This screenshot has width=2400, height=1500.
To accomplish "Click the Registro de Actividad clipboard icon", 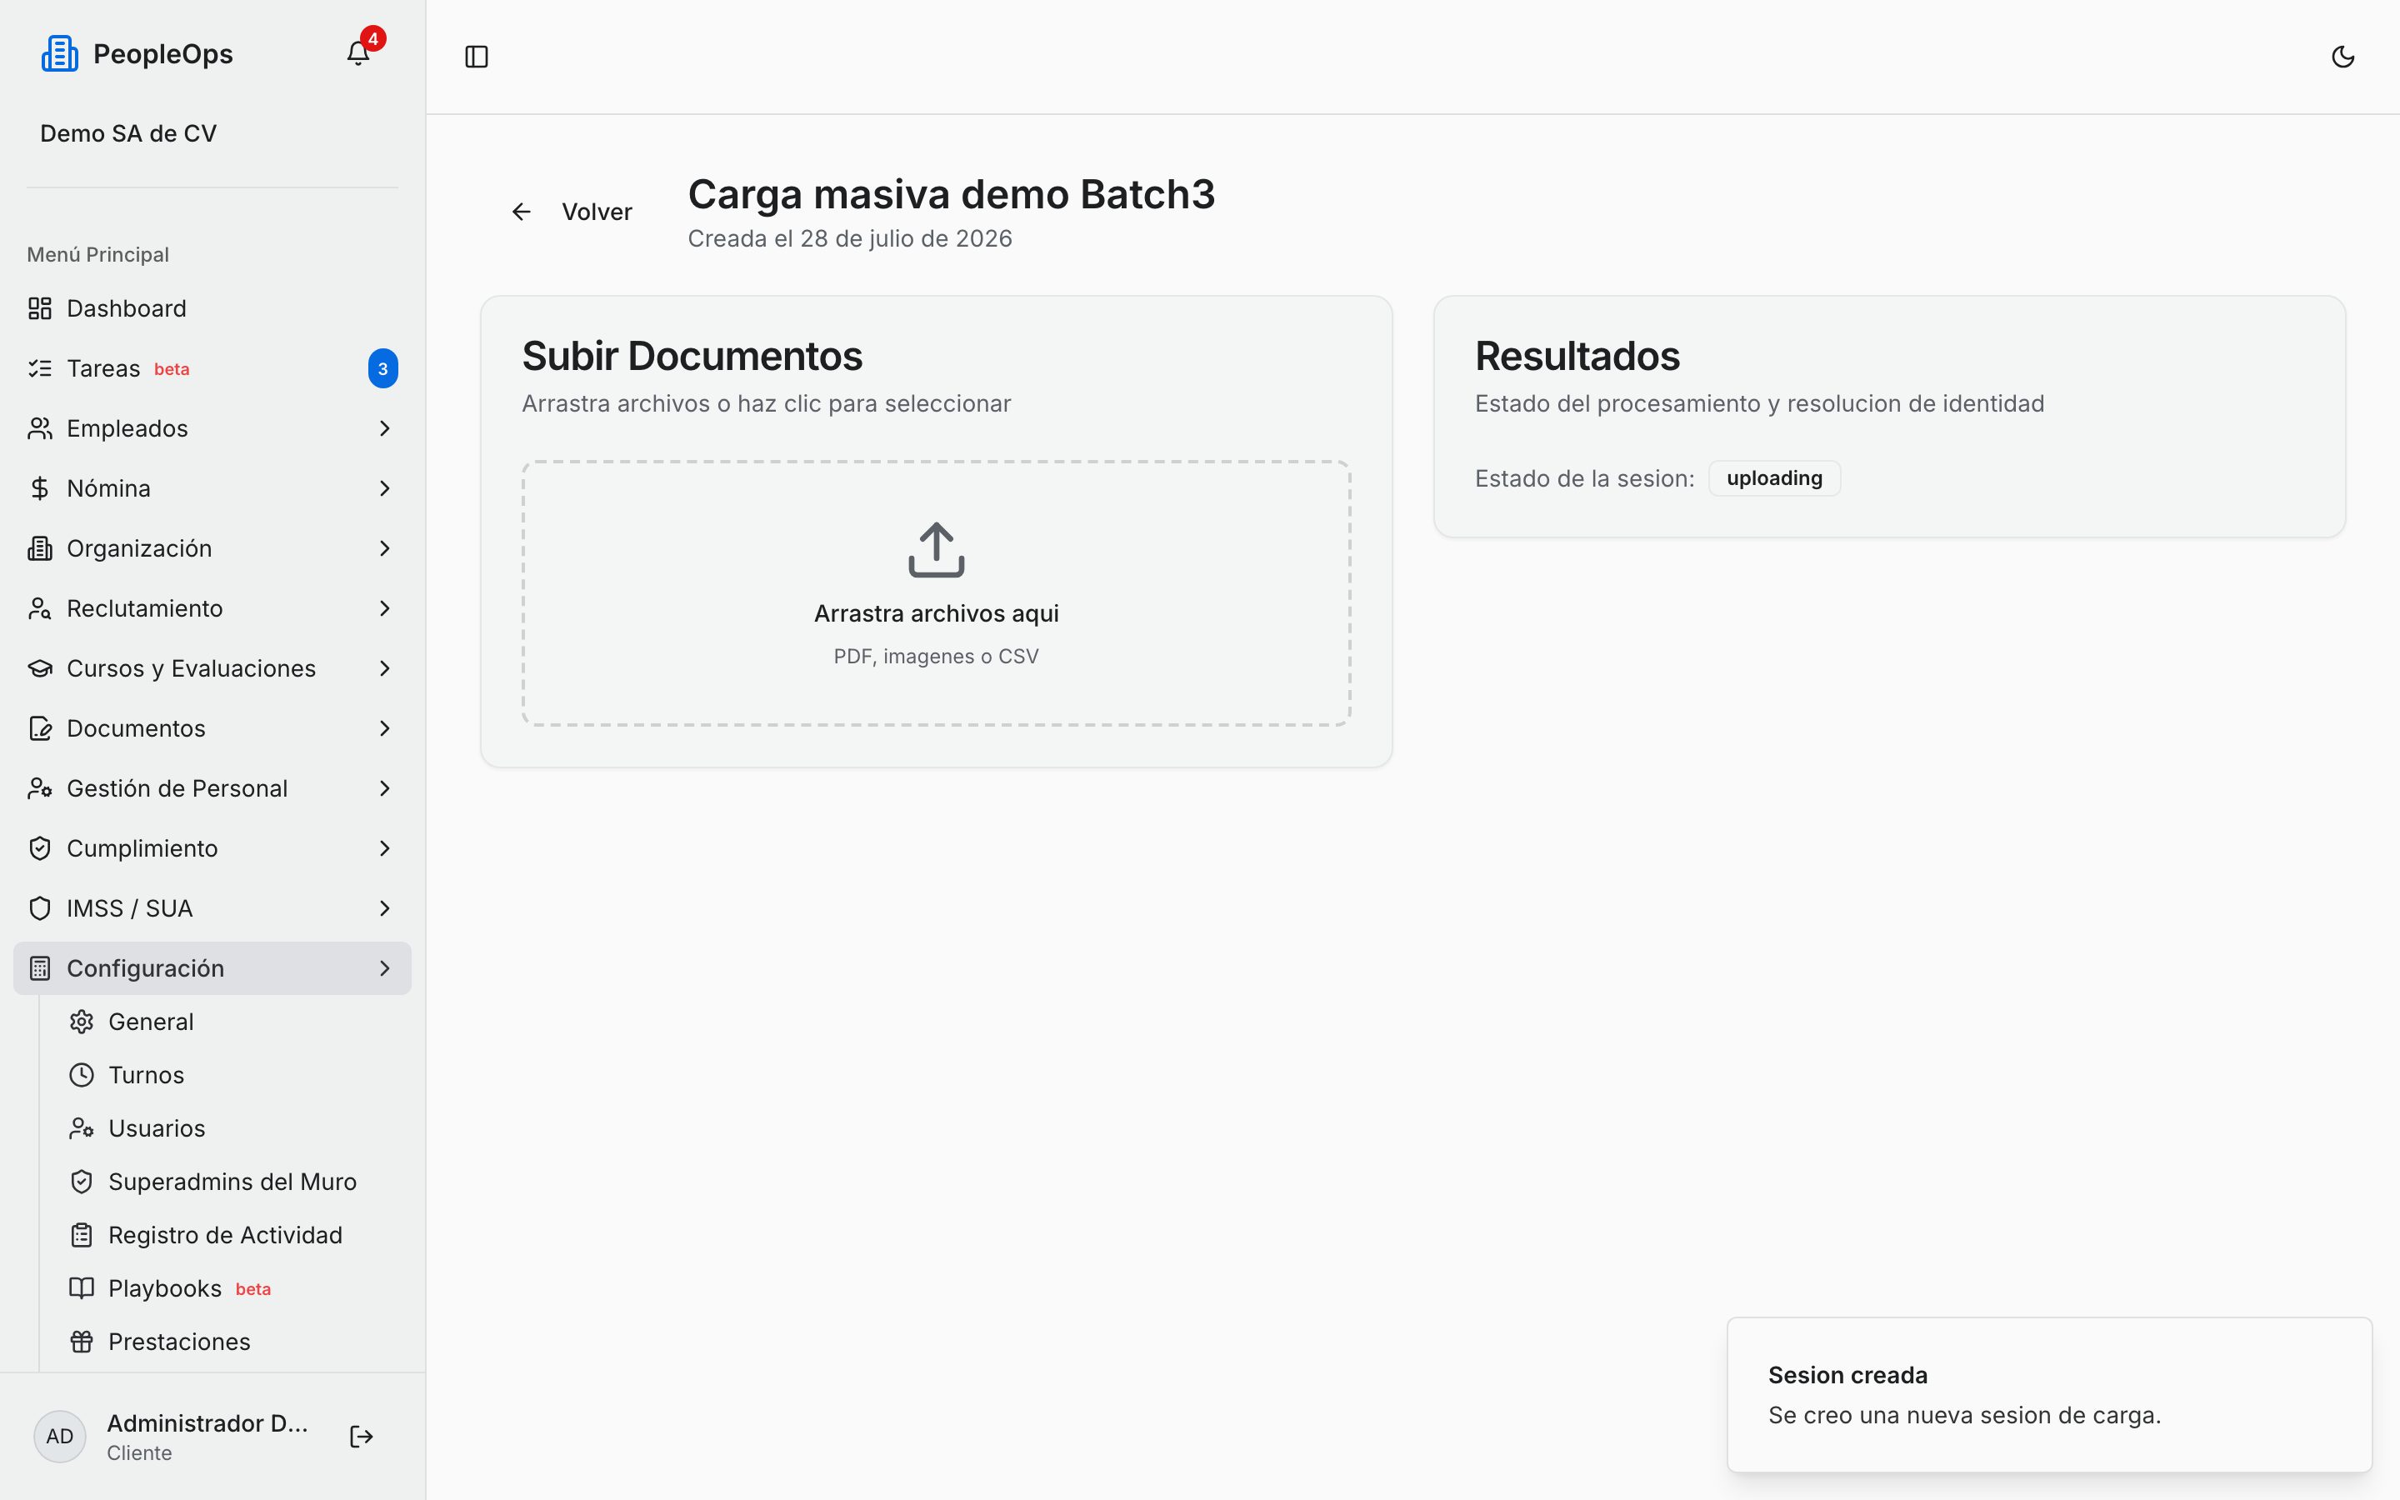I will [x=82, y=1235].
